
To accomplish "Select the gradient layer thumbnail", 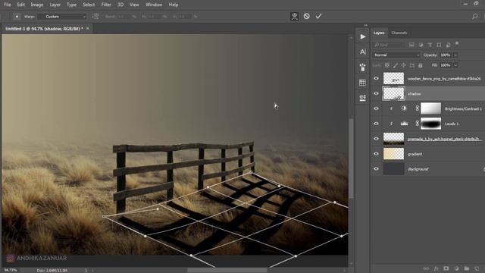I will click(x=393, y=154).
